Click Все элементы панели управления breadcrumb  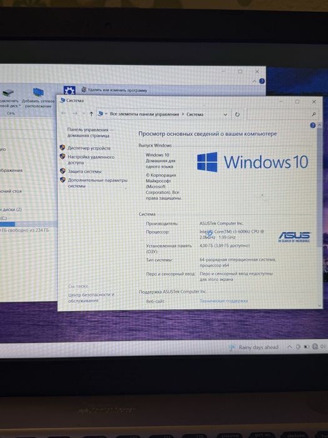click(144, 114)
